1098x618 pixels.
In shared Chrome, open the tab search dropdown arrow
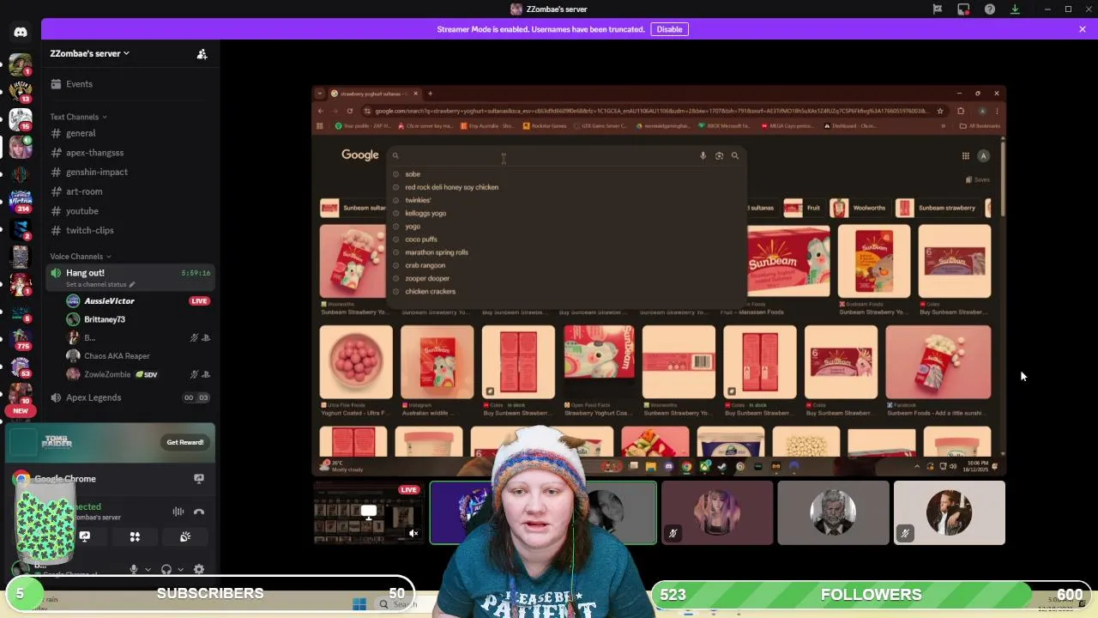click(320, 94)
